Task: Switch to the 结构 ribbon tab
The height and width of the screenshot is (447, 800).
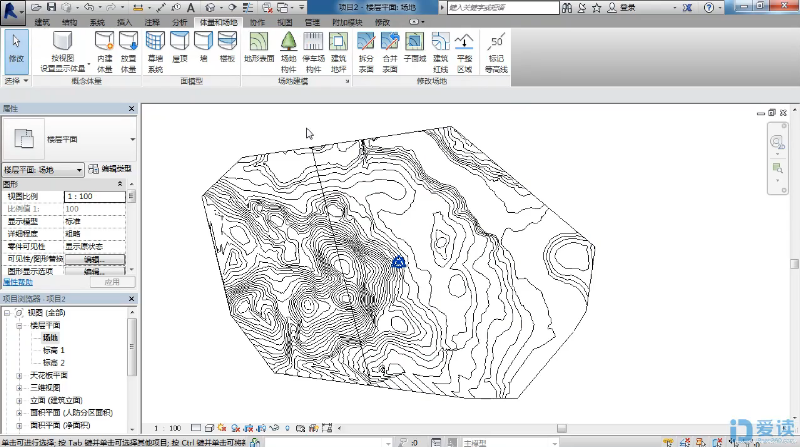Action: [x=69, y=22]
